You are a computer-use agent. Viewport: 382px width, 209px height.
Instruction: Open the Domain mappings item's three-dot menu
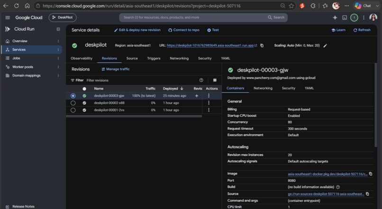(58, 75)
